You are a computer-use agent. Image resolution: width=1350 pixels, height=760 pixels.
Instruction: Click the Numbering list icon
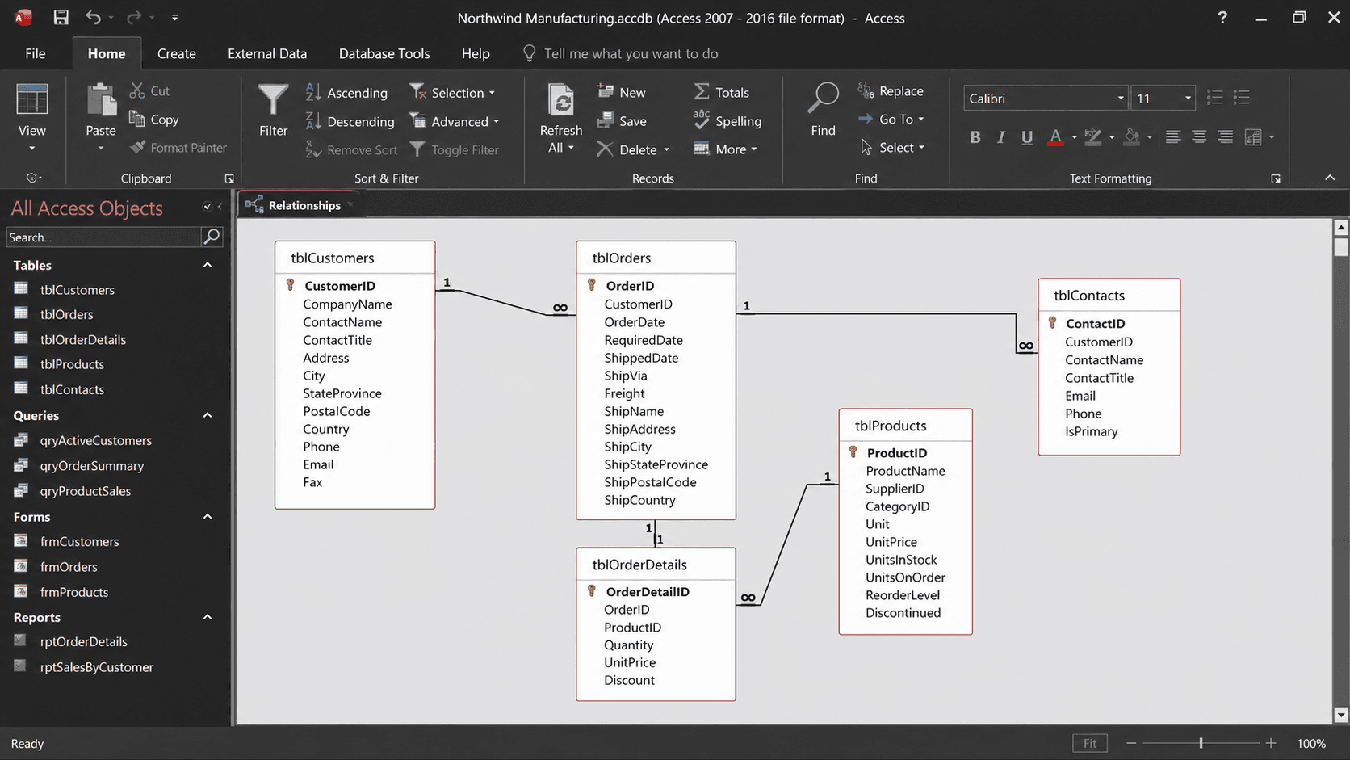pyautogui.click(x=1242, y=98)
